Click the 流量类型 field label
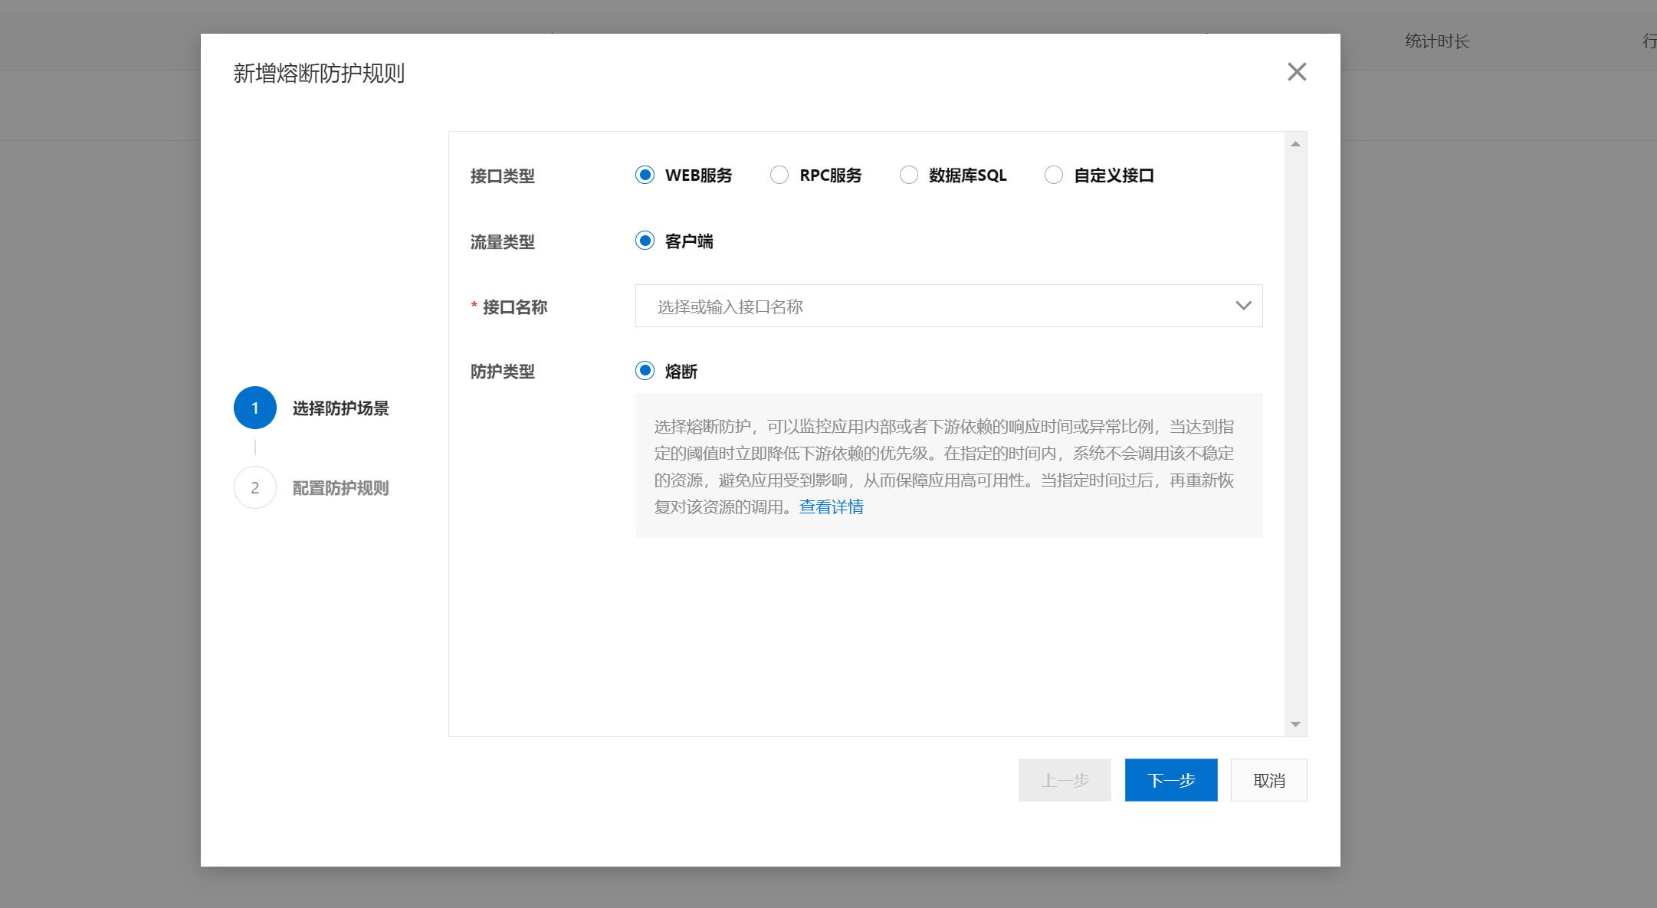The image size is (1657, 908). point(503,242)
